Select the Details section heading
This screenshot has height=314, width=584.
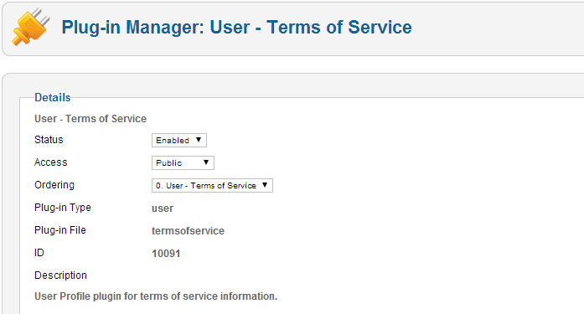point(53,97)
